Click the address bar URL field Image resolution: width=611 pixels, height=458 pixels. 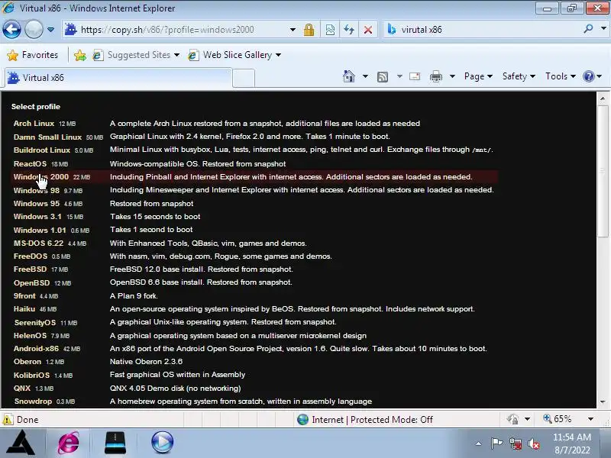pos(176,30)
